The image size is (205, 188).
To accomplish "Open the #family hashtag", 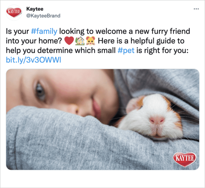I will [44, 31].
